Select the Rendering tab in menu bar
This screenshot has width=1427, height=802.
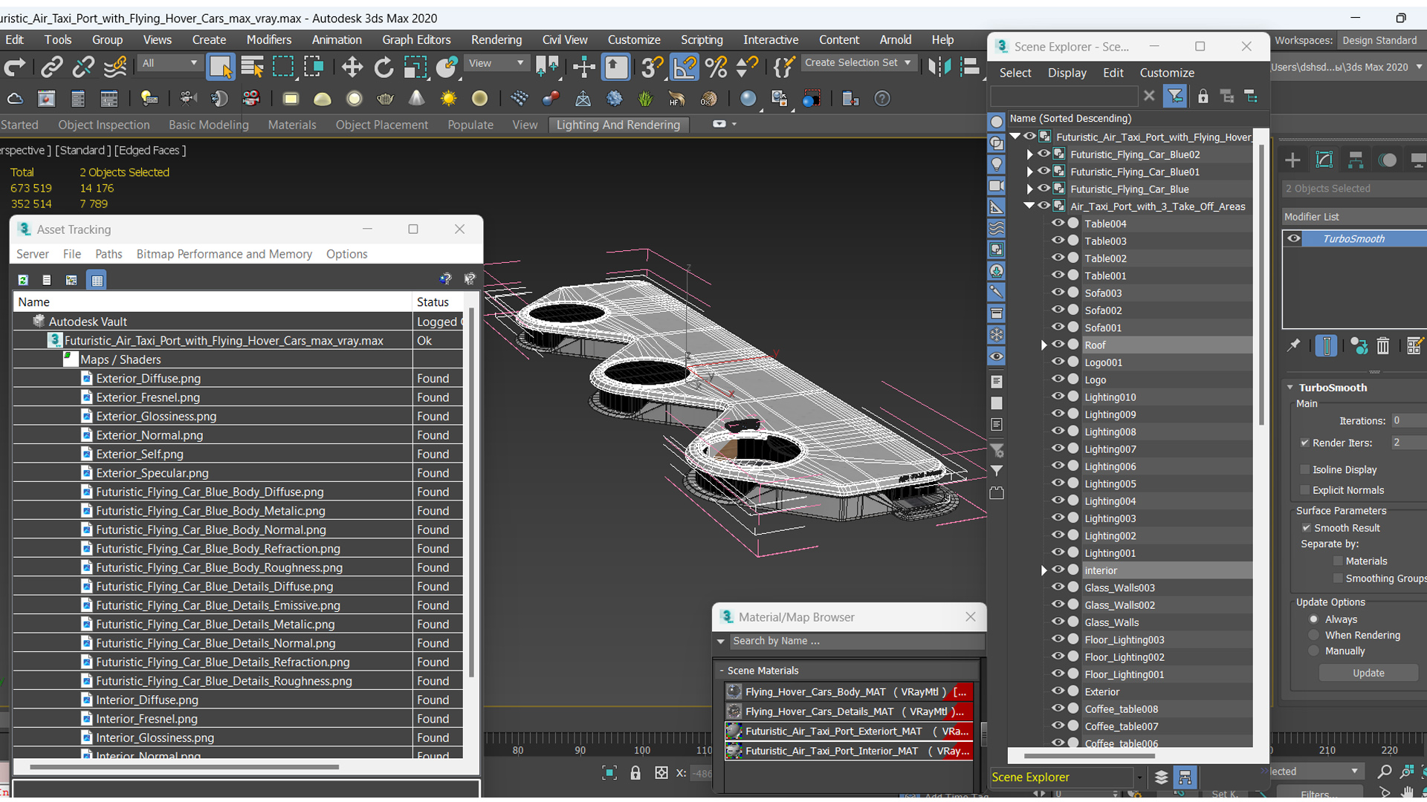pyautogui.click(x=496, y=40)
